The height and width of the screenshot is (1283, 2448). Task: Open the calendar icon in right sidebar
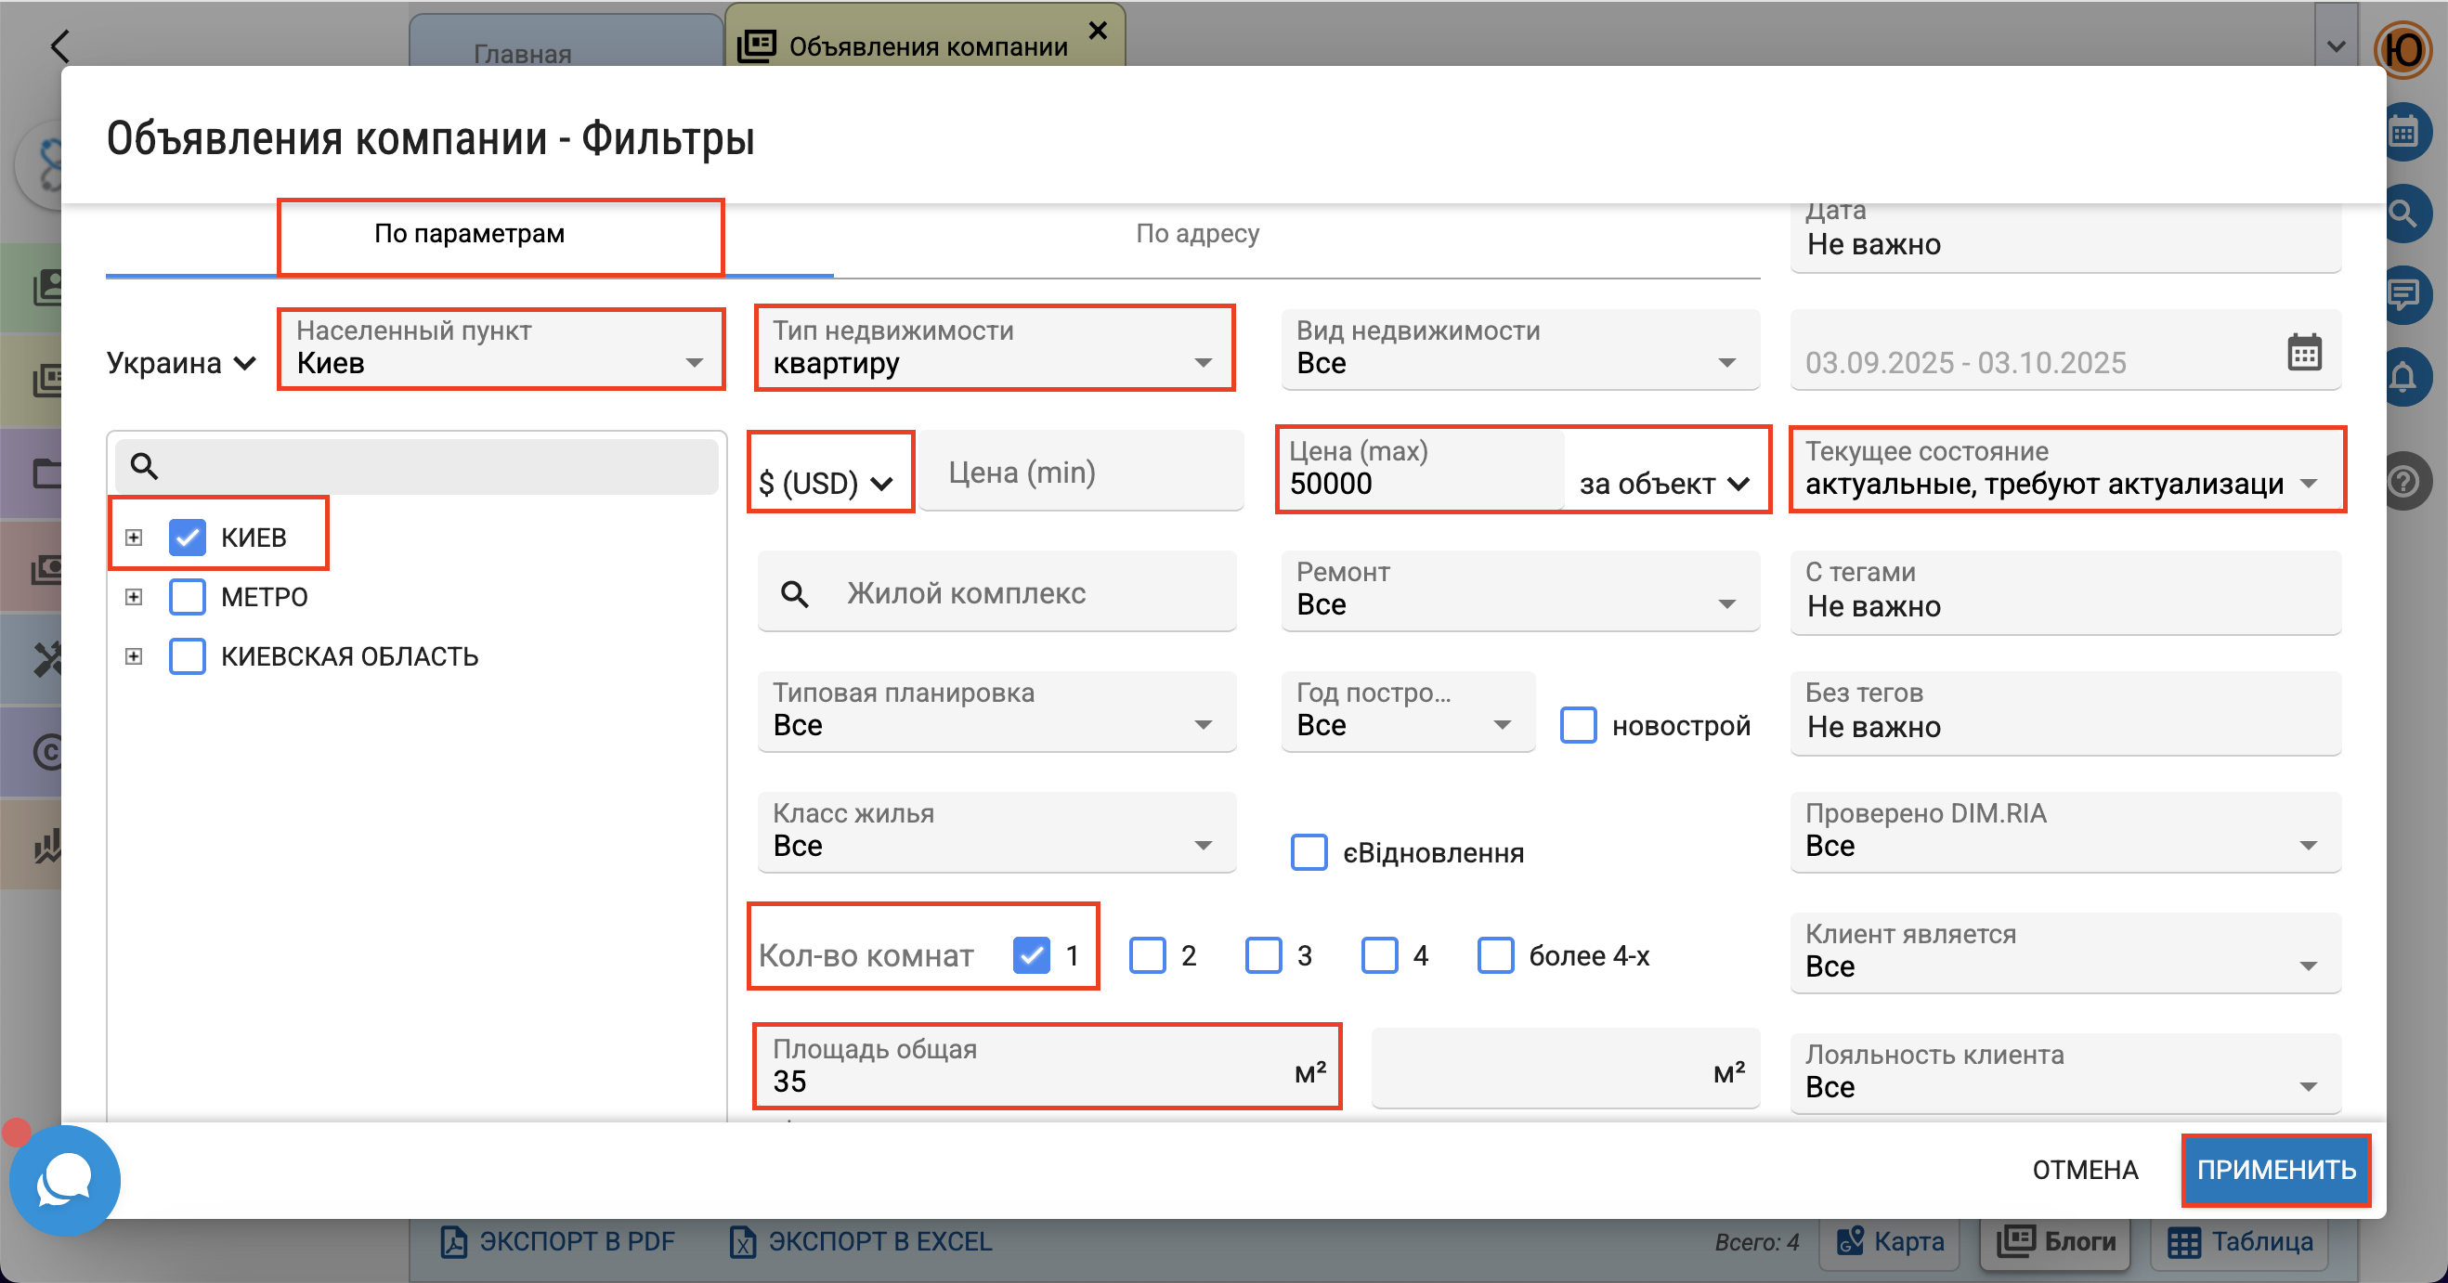coord(2403,133)
